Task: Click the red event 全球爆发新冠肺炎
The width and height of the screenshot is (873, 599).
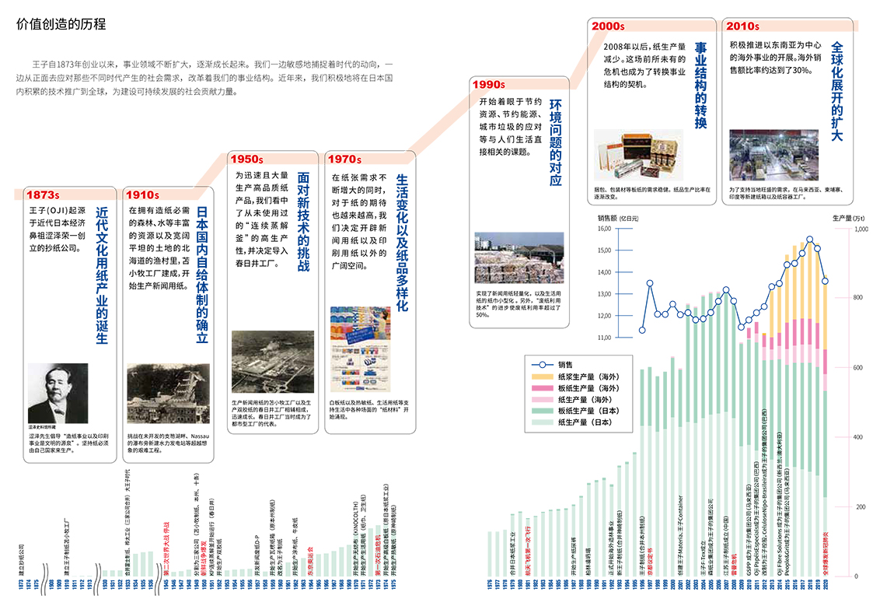Action: tap(826, 553)
